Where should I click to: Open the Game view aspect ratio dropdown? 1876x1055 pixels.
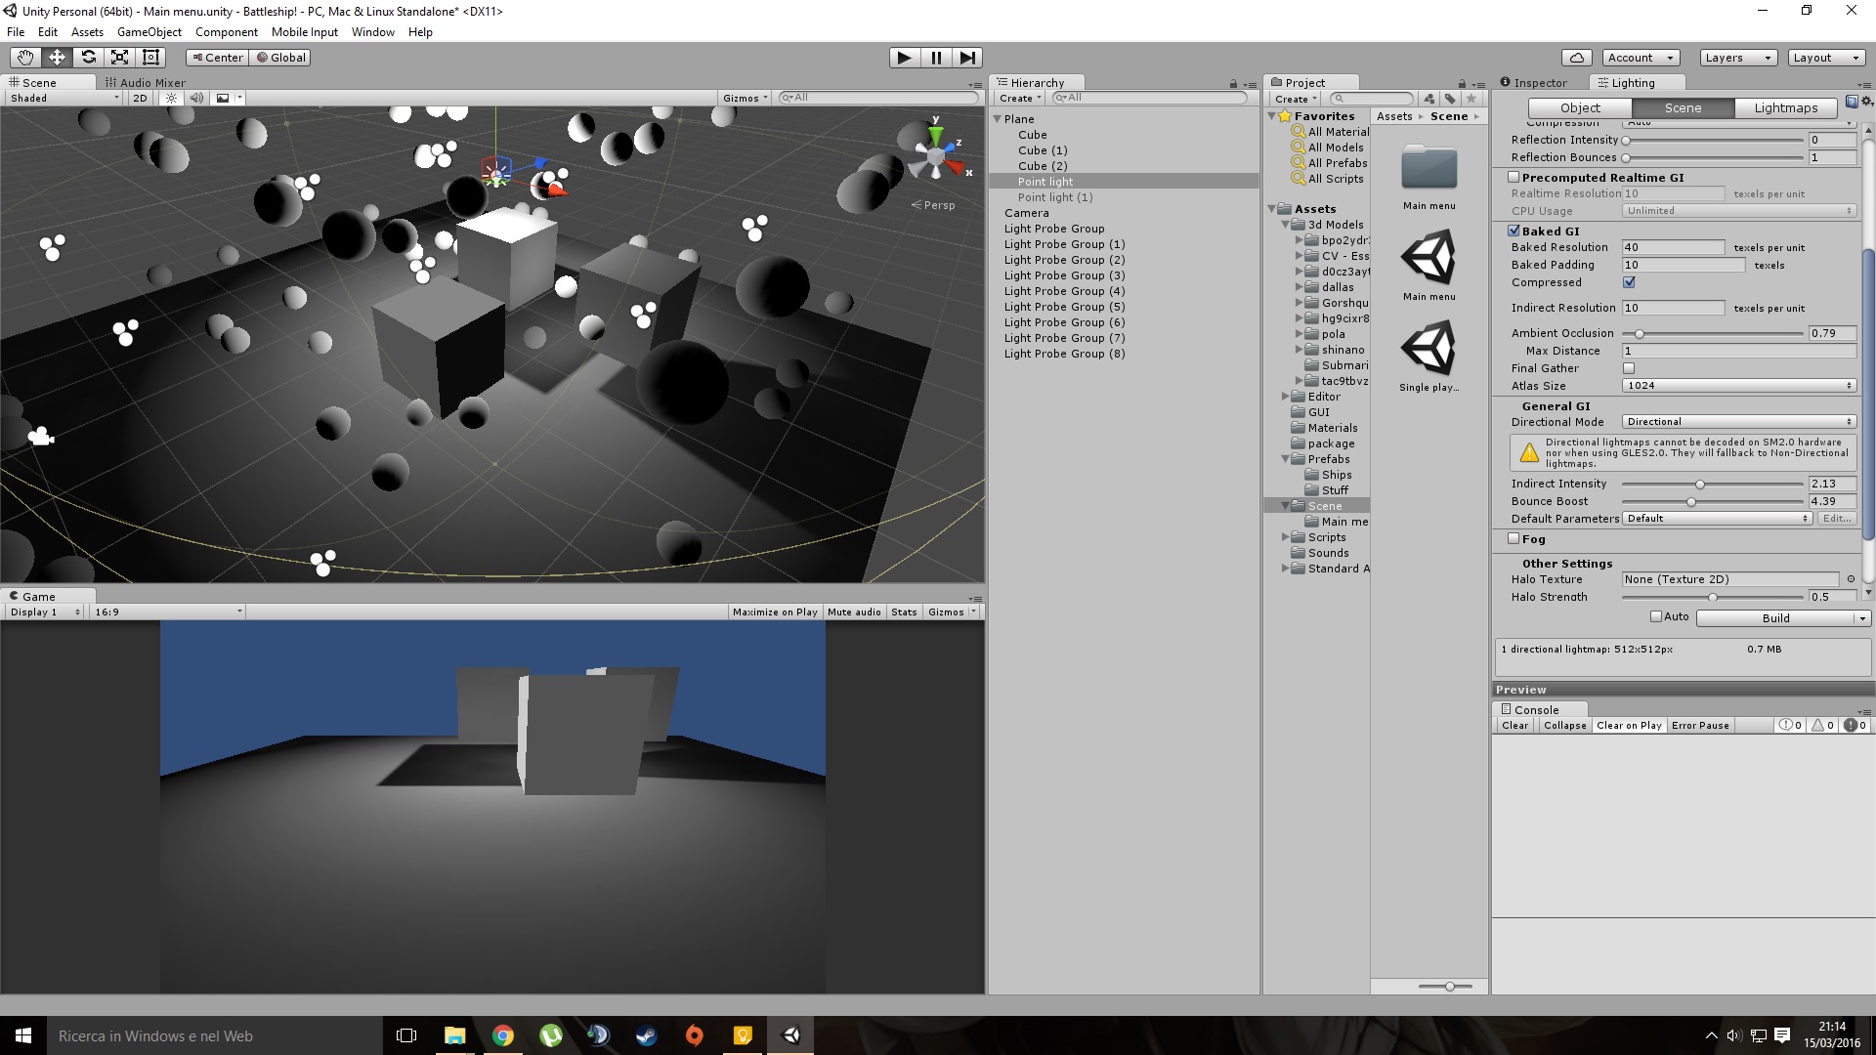coord(167,612)
